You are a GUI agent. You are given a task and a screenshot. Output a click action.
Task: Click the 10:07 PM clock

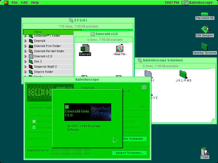[172, 3]
